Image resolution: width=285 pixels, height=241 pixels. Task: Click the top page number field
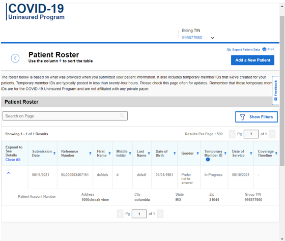[x=251, y=134]
